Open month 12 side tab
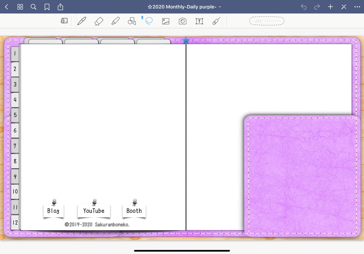The height and width of the screenshot is (254, 364). coord(15,222)
